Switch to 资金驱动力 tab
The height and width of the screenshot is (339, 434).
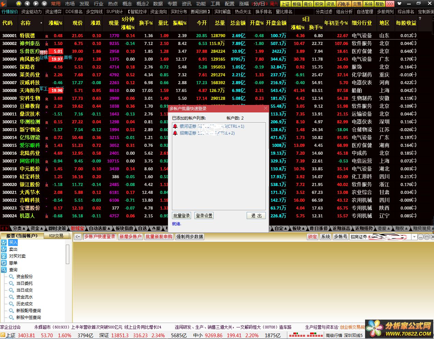(31, 12)
